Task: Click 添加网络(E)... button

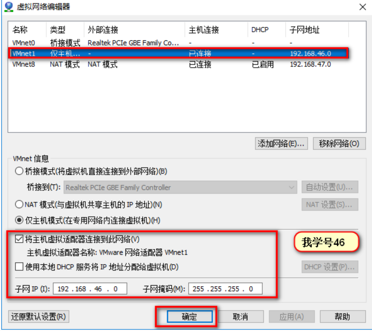Action: [281, 143]
